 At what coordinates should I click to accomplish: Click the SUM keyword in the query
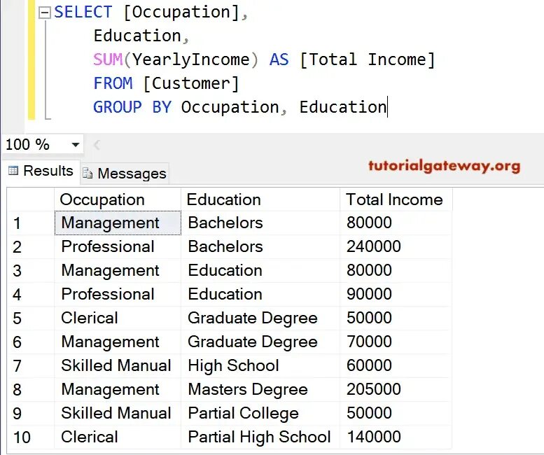(x=108, y=59)
